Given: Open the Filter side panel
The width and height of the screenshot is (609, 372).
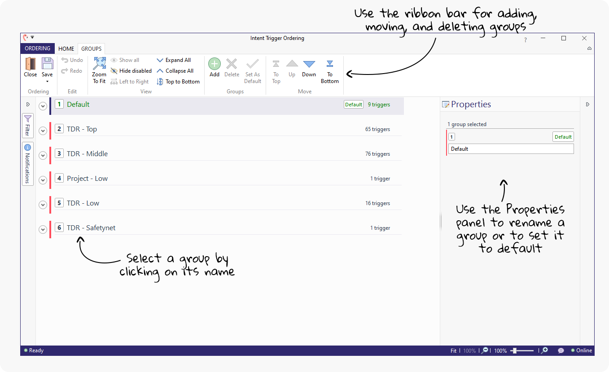Looking at the screenshot, I should (28, 126).
